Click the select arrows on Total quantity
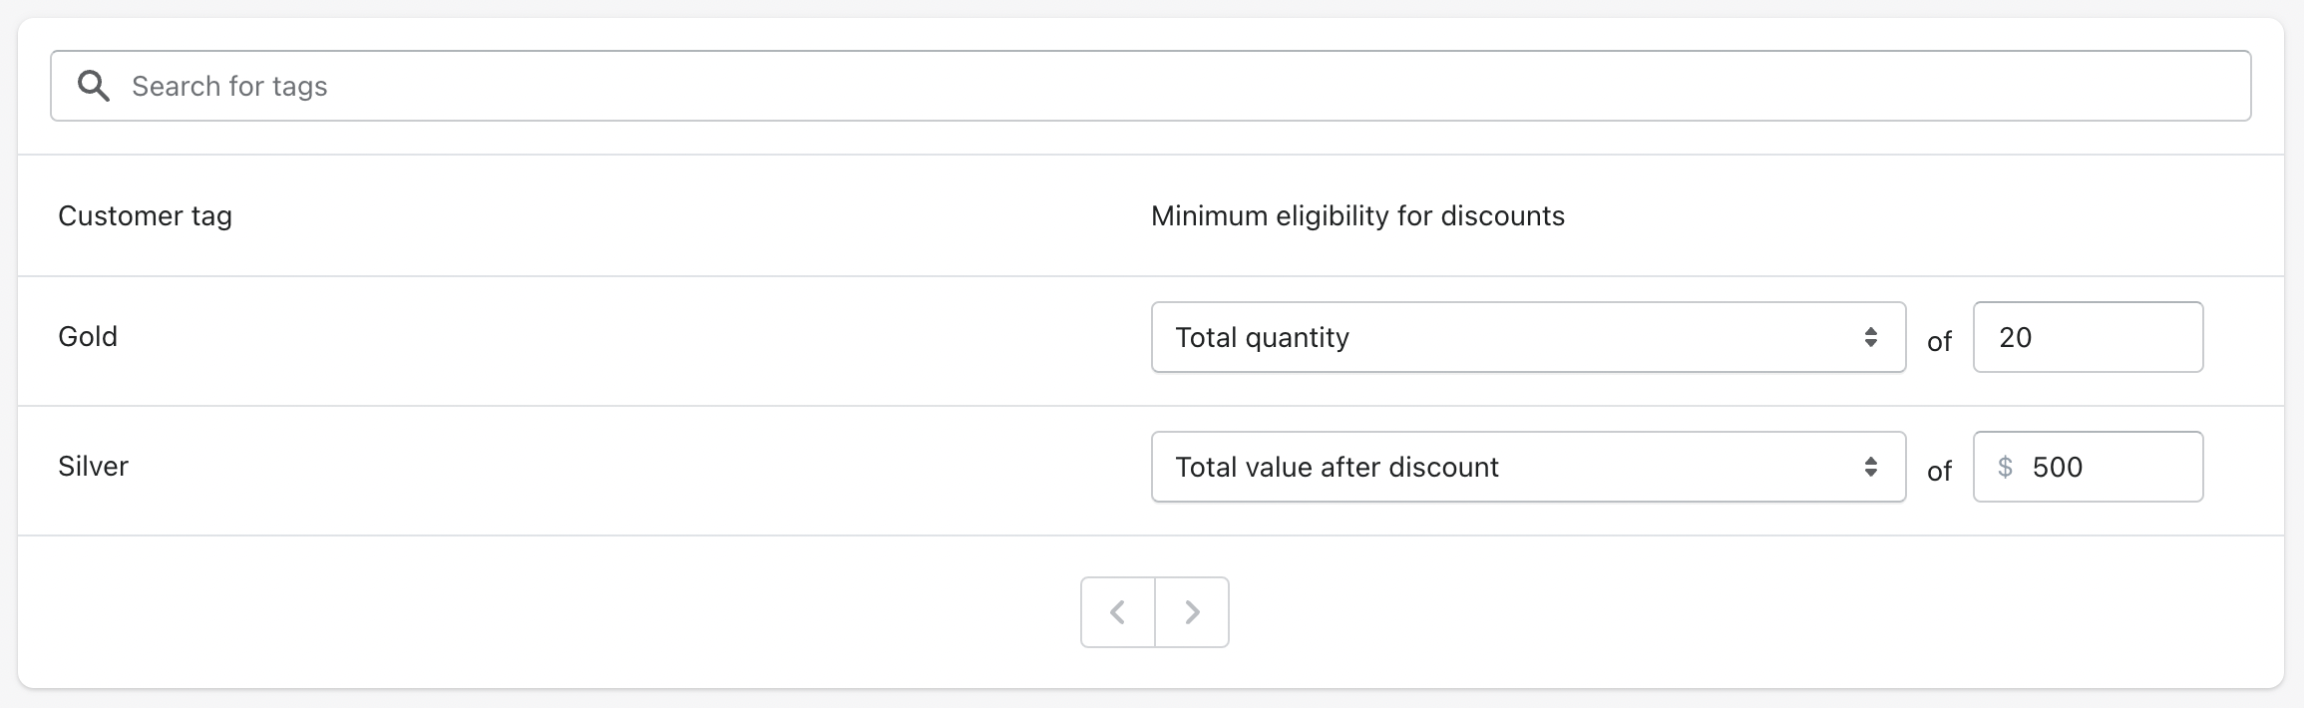The width and height of the screenshot is (2304, 708). (x=1871, y=337)
